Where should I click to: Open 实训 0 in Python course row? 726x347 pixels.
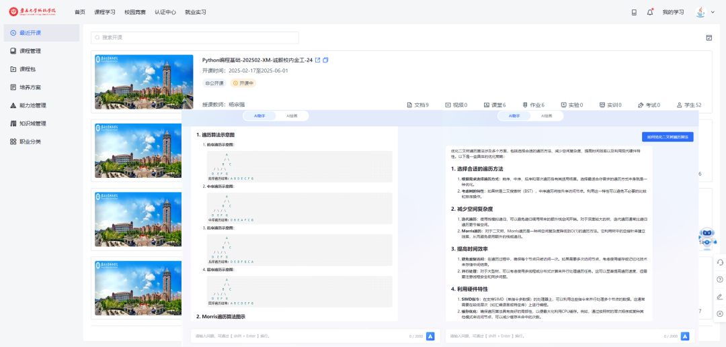click(x=610, y=105)
